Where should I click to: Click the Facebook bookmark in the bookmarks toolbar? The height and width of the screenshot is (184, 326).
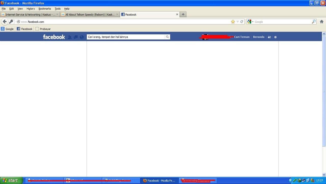point(24,29)
